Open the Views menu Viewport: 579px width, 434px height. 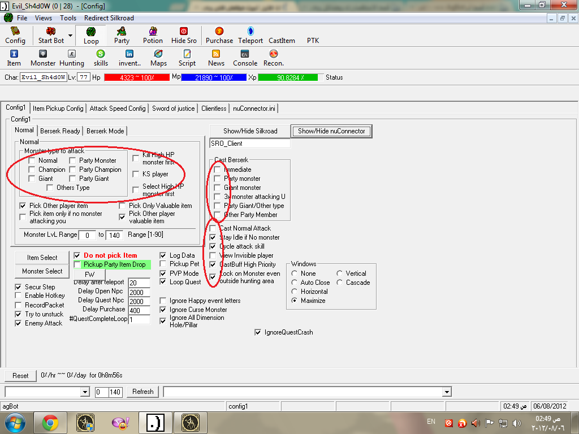[43, 18]
